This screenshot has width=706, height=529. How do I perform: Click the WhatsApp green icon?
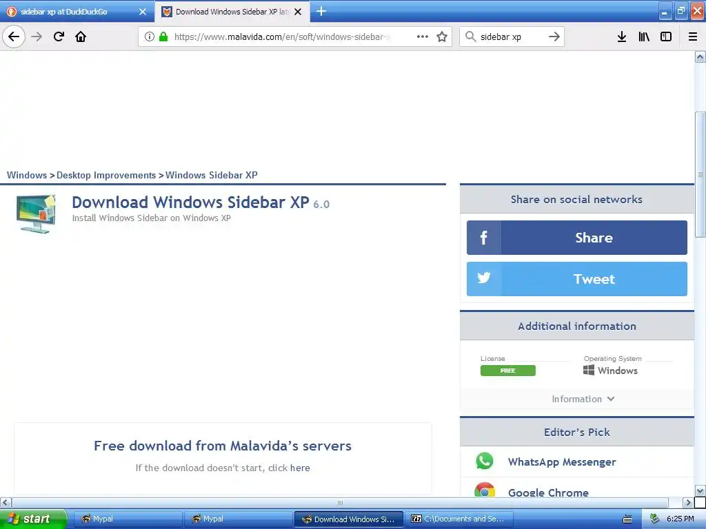485,461
